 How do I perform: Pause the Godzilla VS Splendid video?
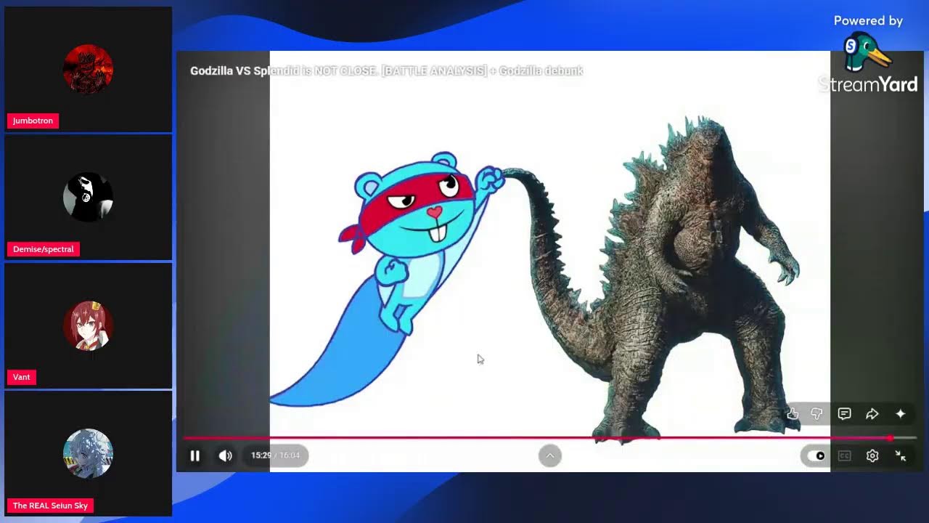coord(195,455)
